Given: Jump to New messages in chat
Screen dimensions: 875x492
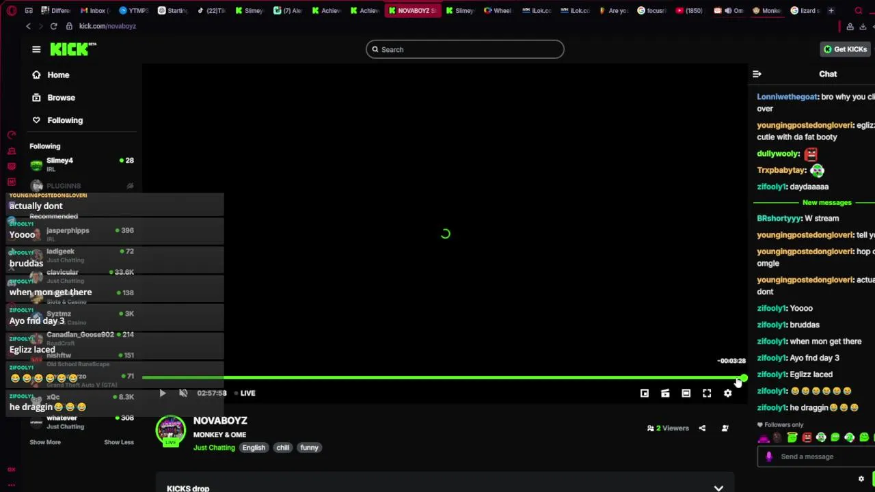Looking at the screenshot, I should (826, 203).
